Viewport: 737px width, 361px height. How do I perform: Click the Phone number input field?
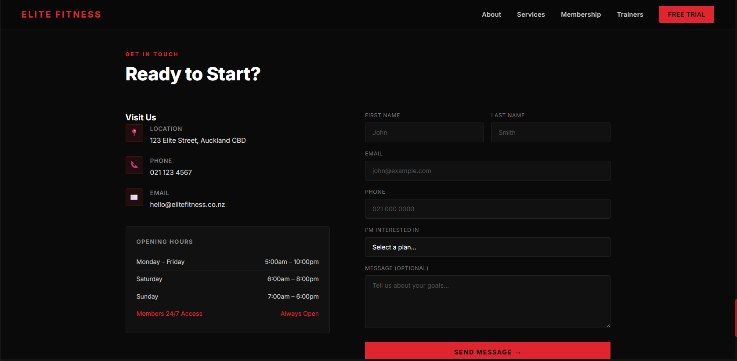click(x=487, y=209)
